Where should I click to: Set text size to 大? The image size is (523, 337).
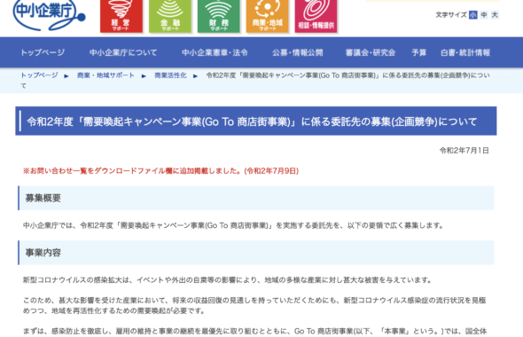pos(495,15)
